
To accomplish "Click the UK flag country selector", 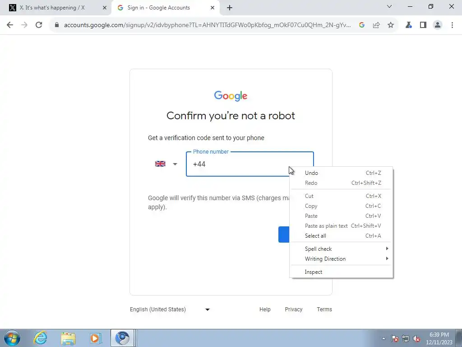I will (x=160, y=164).
